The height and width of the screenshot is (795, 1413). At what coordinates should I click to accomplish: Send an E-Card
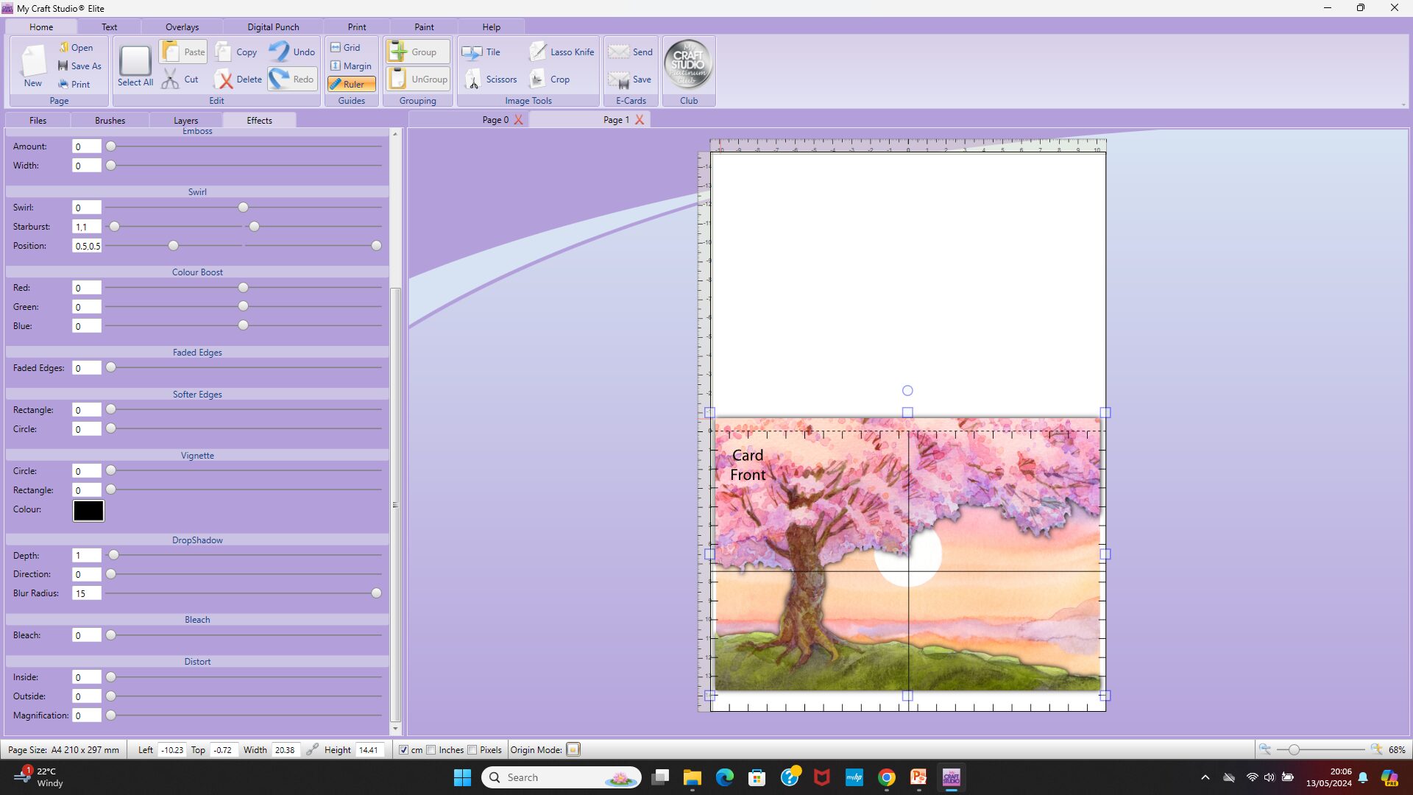[x=631, y=52]
